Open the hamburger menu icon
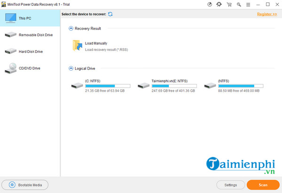282x193 pixels. [248, 5]
